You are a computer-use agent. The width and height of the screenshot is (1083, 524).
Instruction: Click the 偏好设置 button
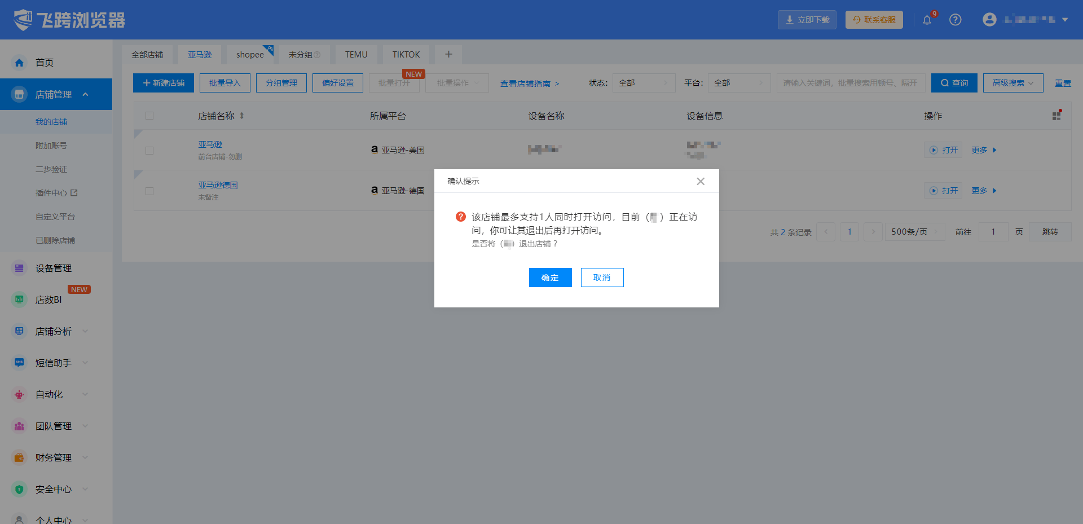click(x=338, y=83)
